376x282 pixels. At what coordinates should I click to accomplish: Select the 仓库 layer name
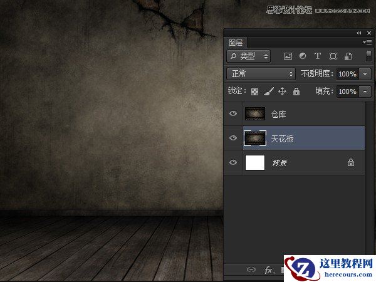pos(278,114)
